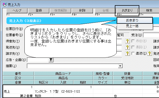Select the ｿﾆｯｸﾓﾆﾀｰ 17型 product name cell
The width and height of the screenshot is (159, 98).
[x=63, y=92]
